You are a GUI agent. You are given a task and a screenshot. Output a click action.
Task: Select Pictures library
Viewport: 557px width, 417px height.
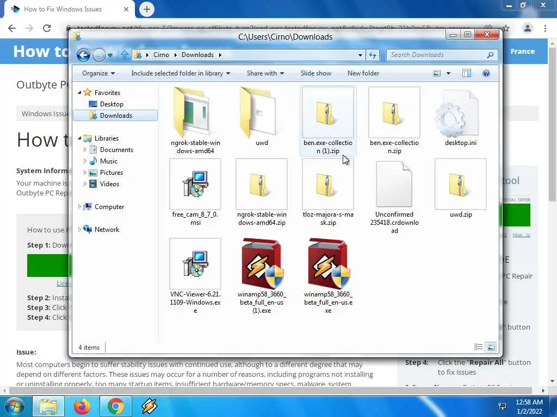click(111, 172)
